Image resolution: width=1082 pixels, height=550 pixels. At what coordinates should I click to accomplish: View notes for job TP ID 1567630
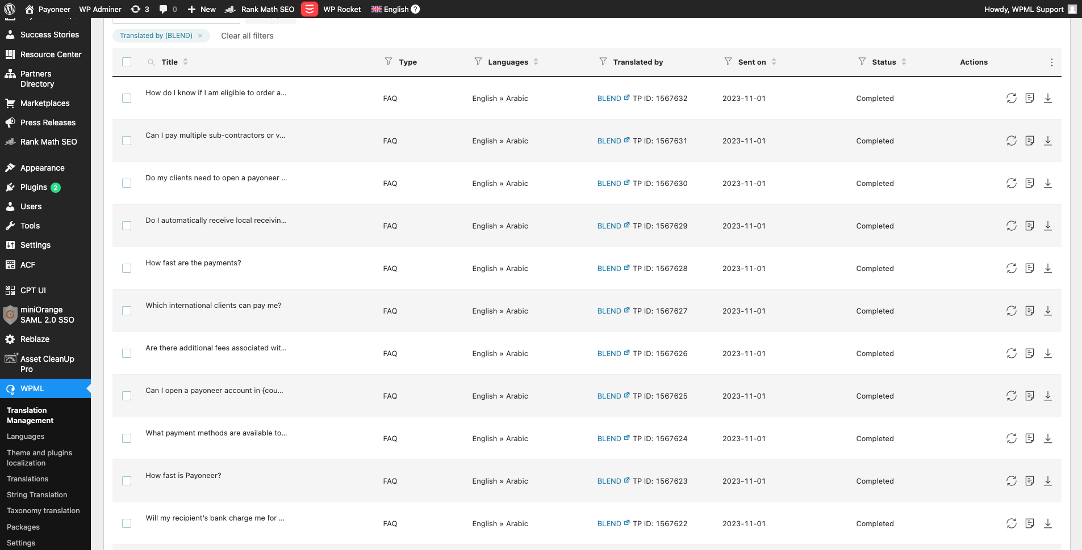1030,183
